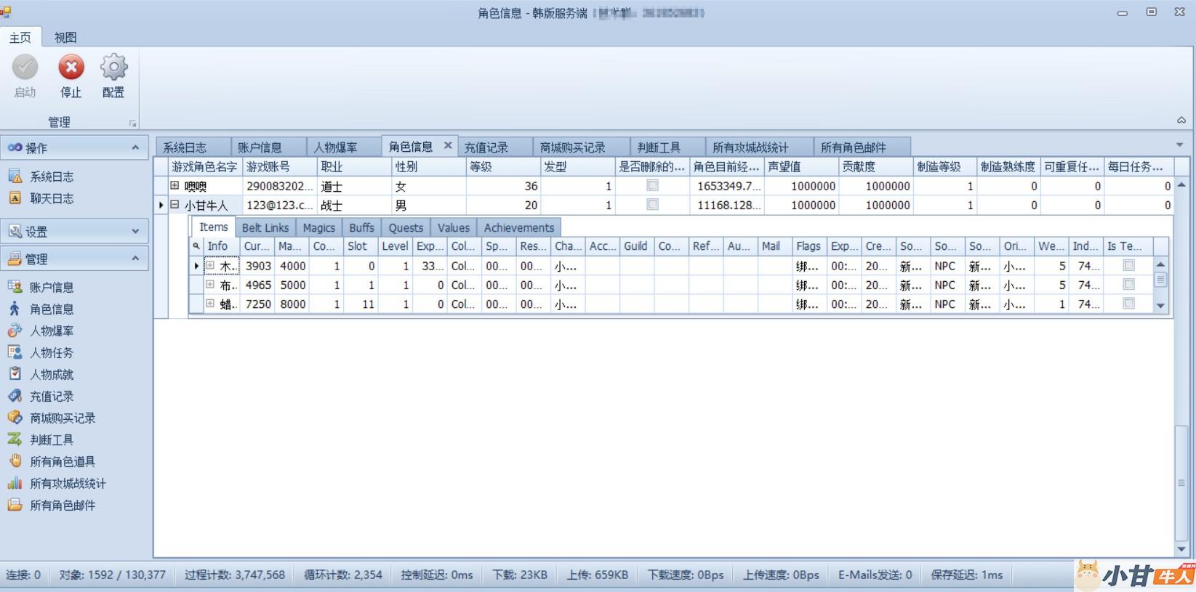This screenshot has height=592, width=1196.
Task: Open 所有攻城战统计 sidebar item
Action: pos(67,484)
